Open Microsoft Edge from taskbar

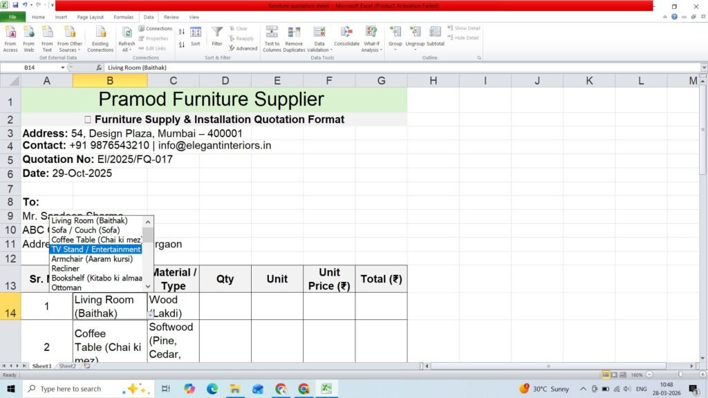[x=212, y=388]
